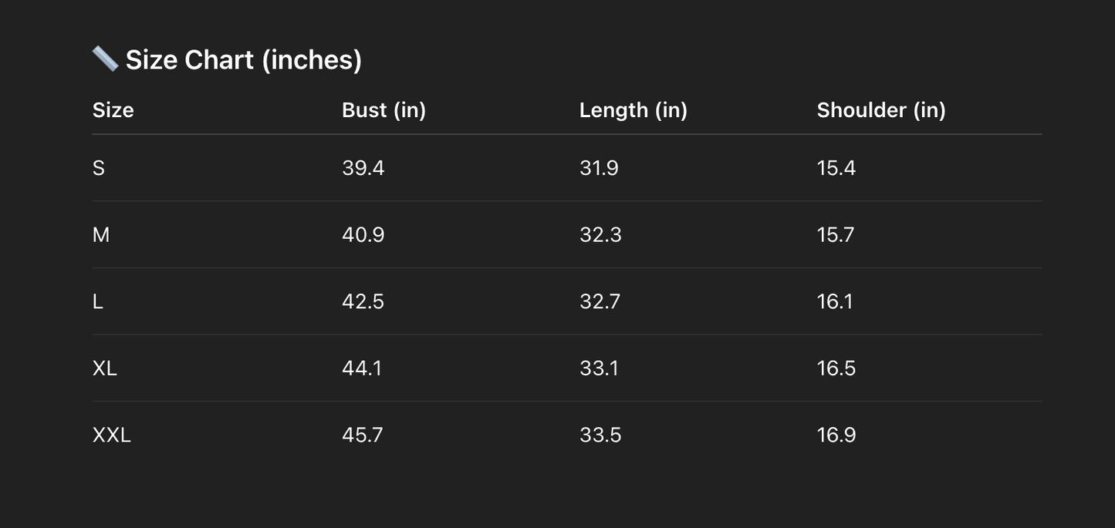
Task: Click length value 32.3 for size M
Action: point(600,234)
